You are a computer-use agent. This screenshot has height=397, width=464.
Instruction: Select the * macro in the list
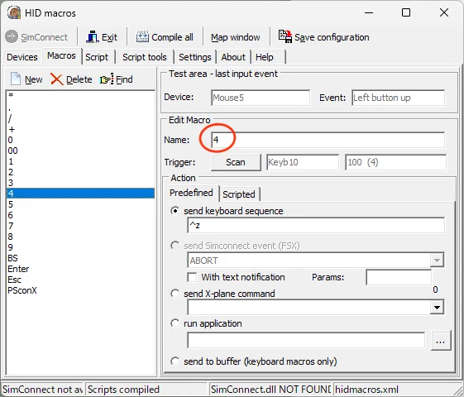pyautogui.click(x=80, y=97)
